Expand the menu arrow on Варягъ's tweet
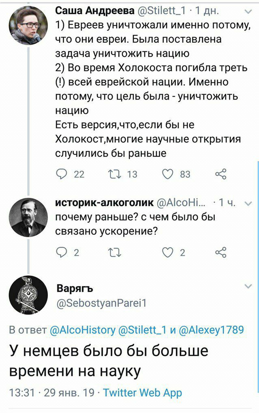The width and height of the screenshot is (259, 413). coord(248,287)
